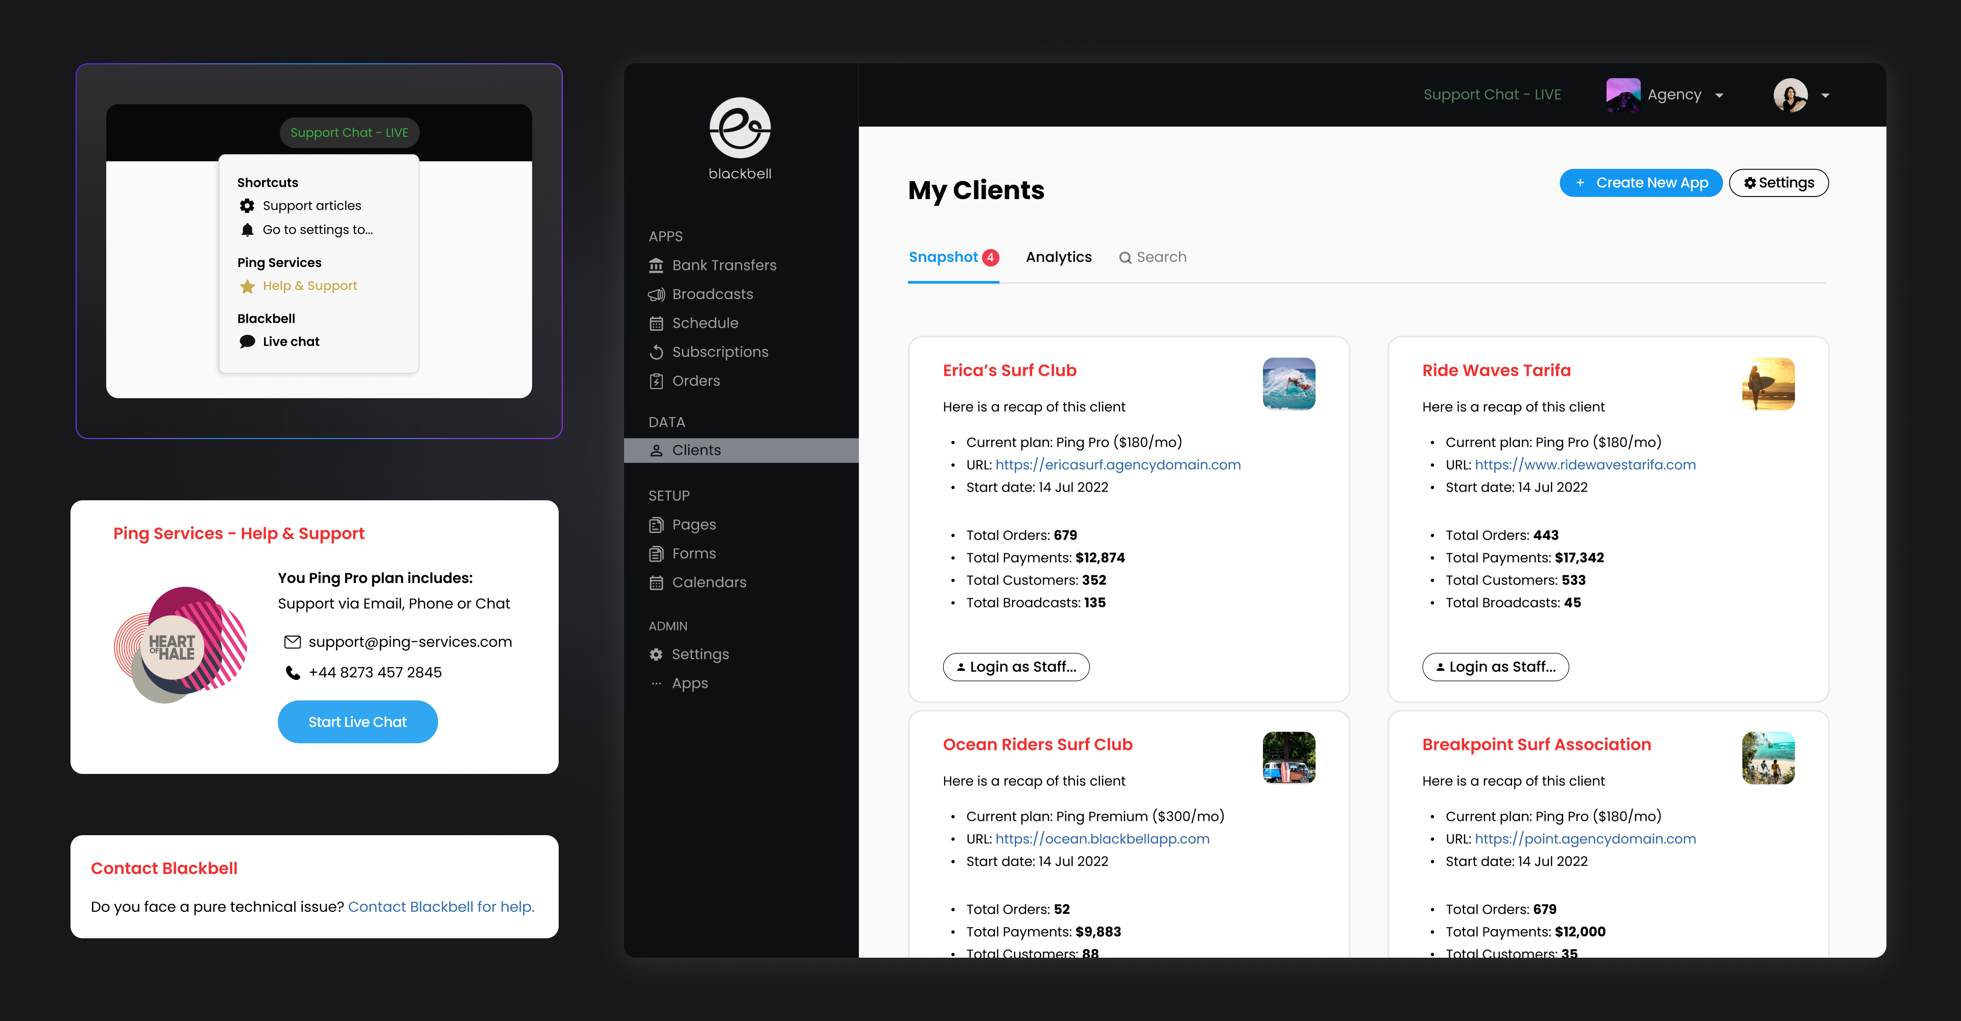Click star icon beside Help & Support

[247, 286]
